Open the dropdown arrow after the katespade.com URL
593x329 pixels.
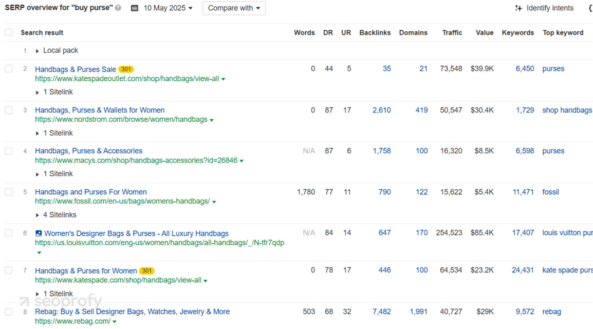206,281
